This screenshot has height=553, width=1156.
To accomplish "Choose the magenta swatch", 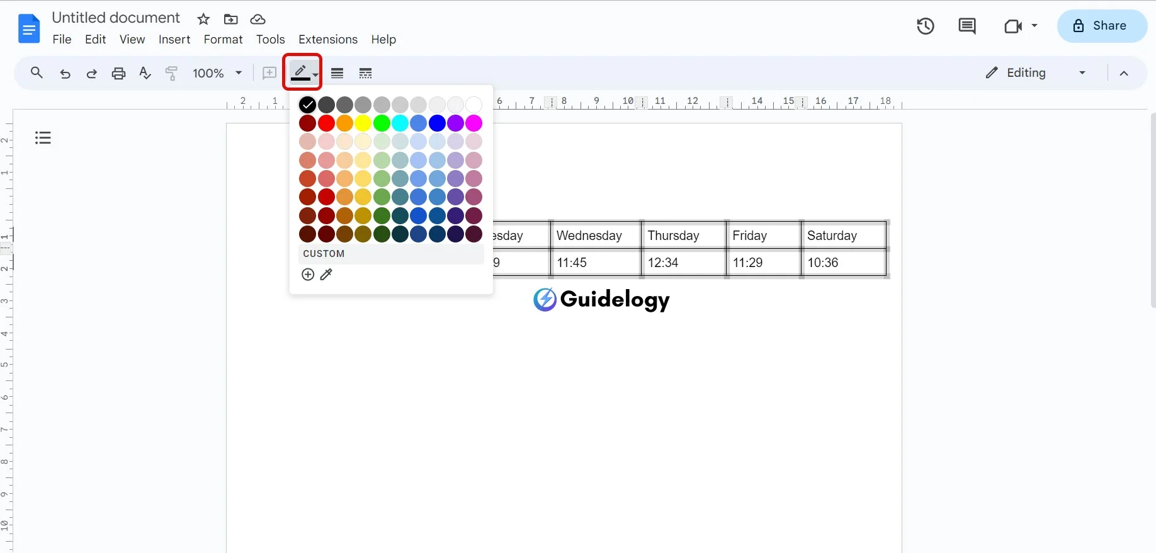I will pyautogui.click(x=474, y=123).
